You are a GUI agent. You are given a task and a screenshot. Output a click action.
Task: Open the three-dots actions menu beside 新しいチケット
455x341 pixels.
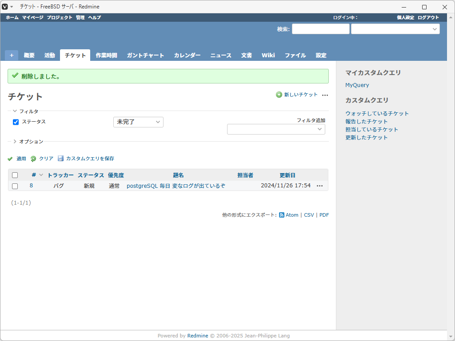325,95
